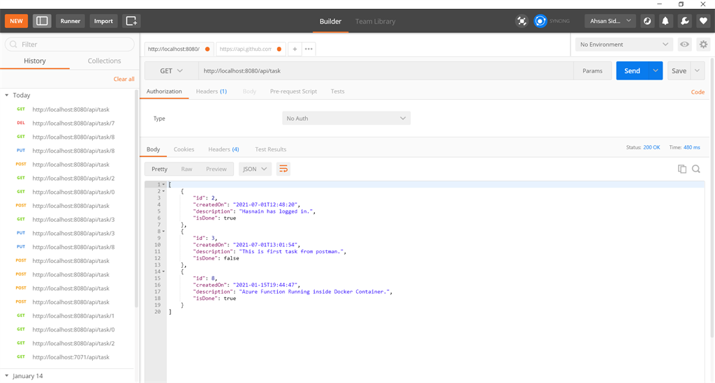Viewport: 715px width, 383px height.
Task: Click the blue Send button
Action: click(632, 70)
